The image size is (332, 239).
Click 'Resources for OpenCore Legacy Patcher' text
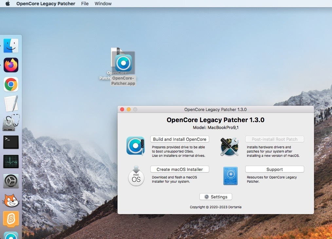tap(272, 179)
